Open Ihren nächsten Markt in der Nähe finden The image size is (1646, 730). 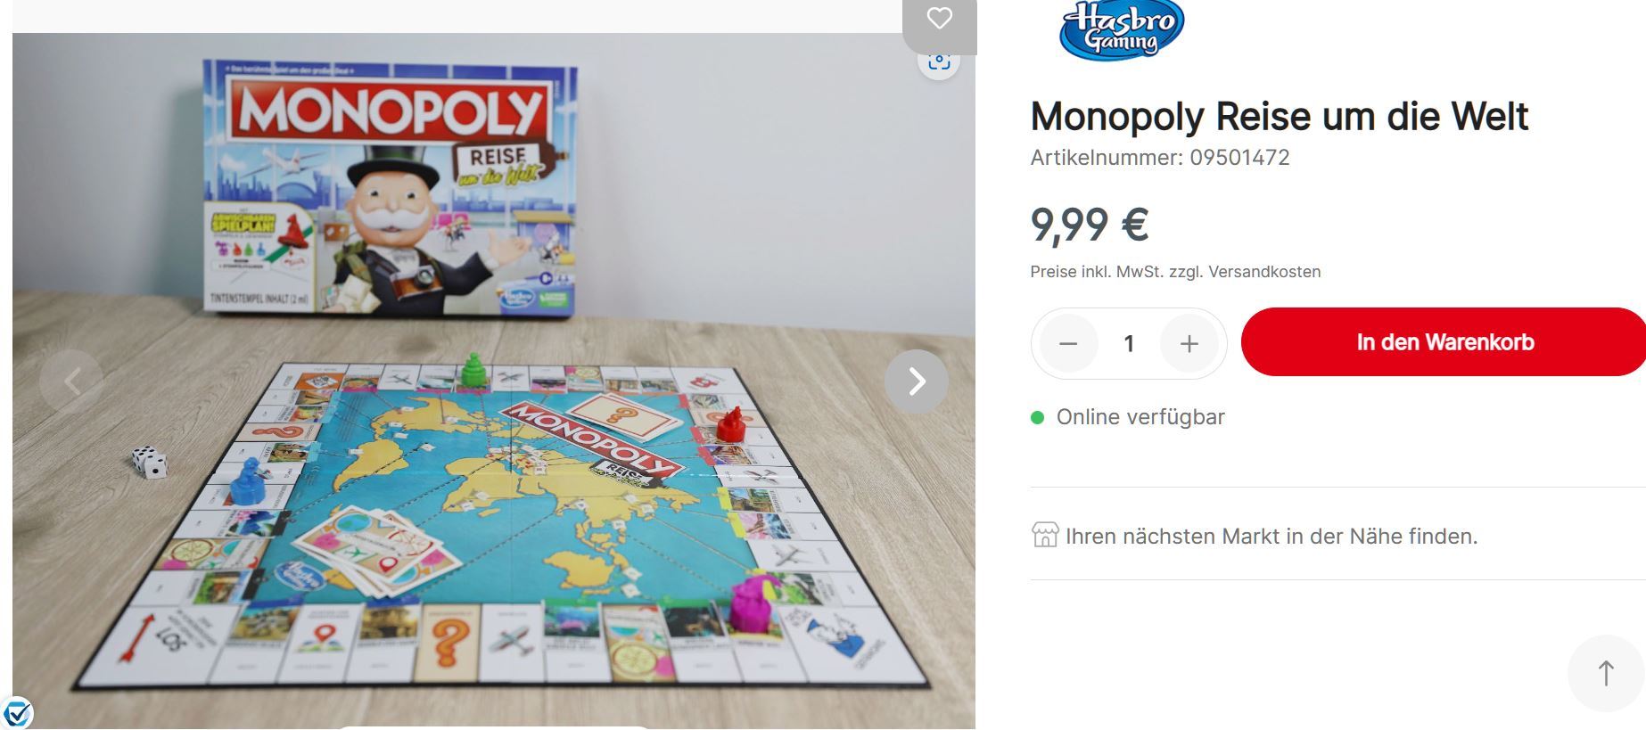point(1272,536)
